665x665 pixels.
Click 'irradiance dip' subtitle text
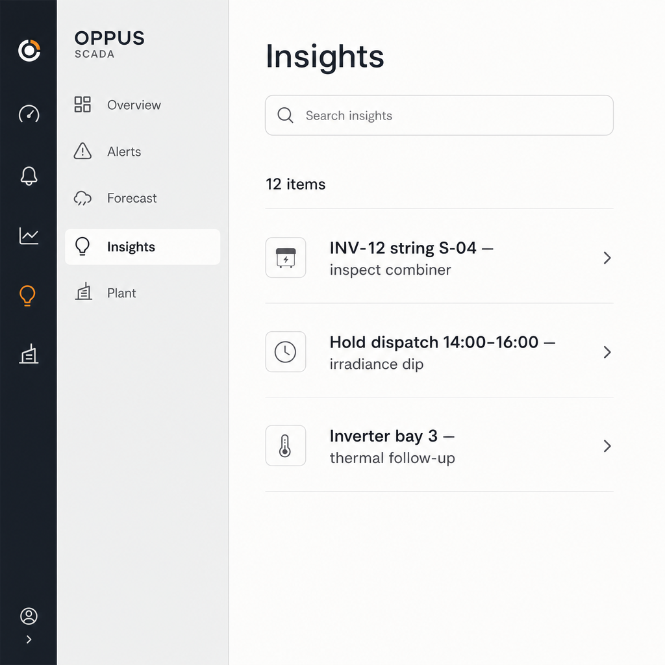377,364
